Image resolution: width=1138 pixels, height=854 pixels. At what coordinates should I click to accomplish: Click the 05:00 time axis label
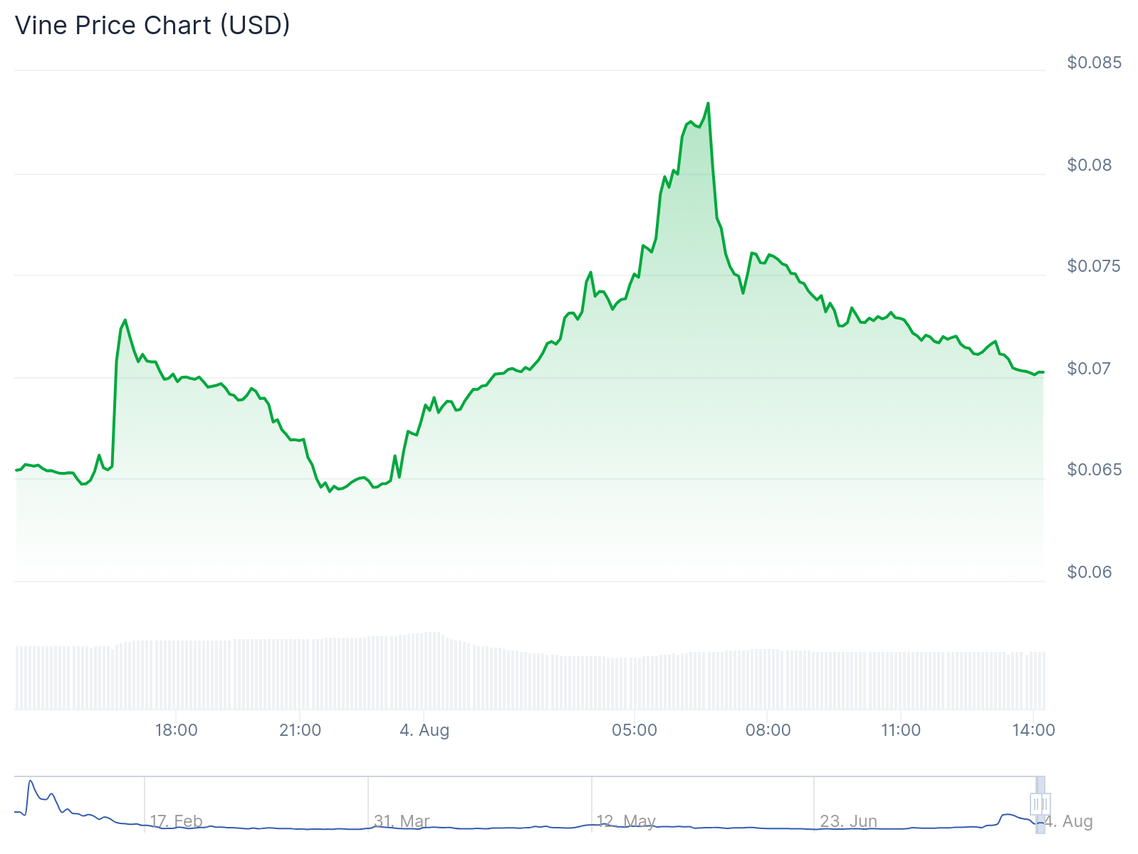(x=635, y=730)
